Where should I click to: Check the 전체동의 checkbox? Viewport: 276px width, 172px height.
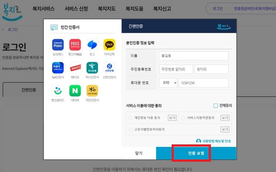[216, 106]
